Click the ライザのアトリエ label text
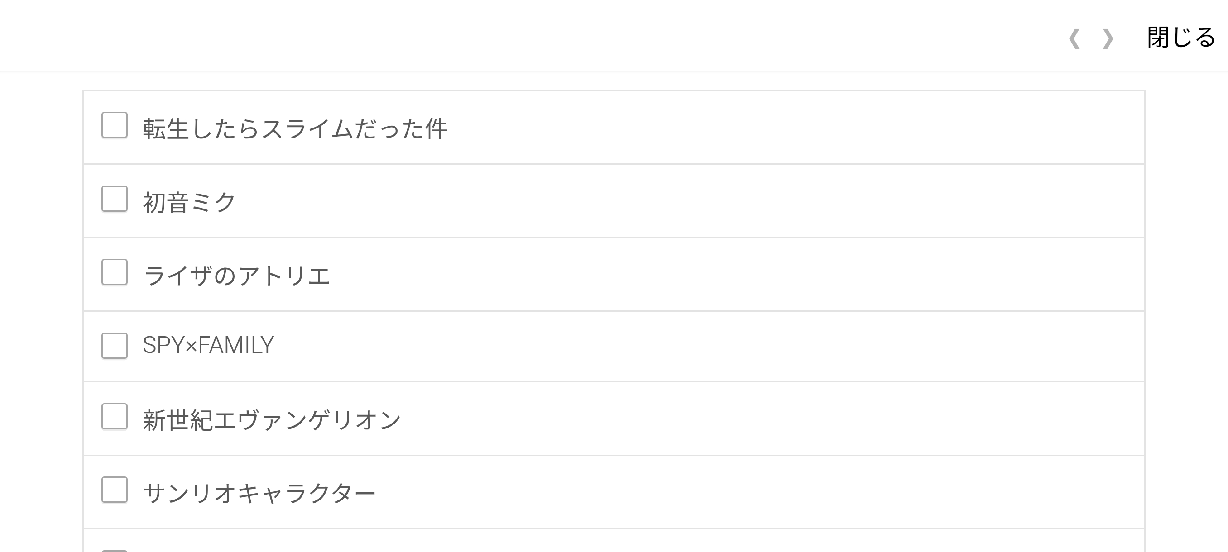Viewport: 1228px width, 552px height. 236,276
